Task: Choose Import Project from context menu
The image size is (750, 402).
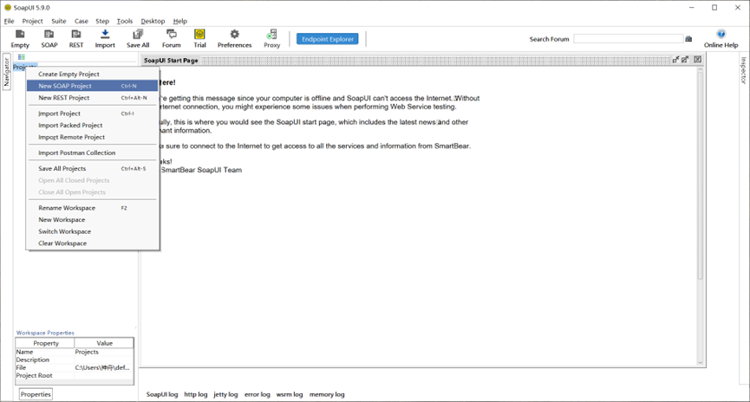Action: [x=92, y=113]
